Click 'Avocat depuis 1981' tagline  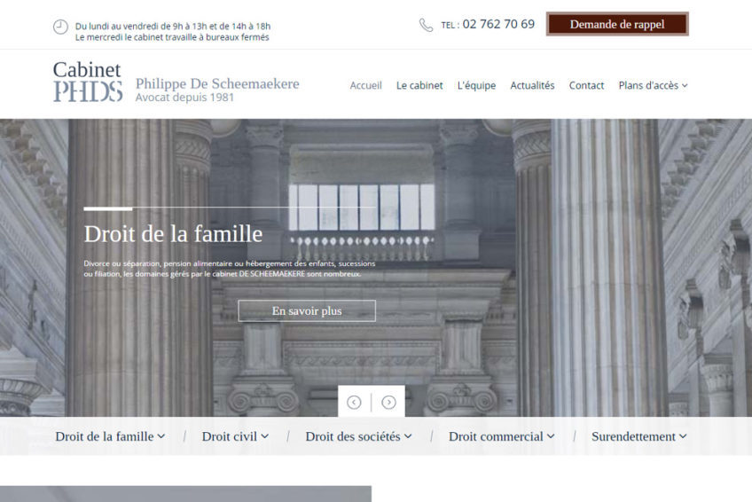[184, 98]
